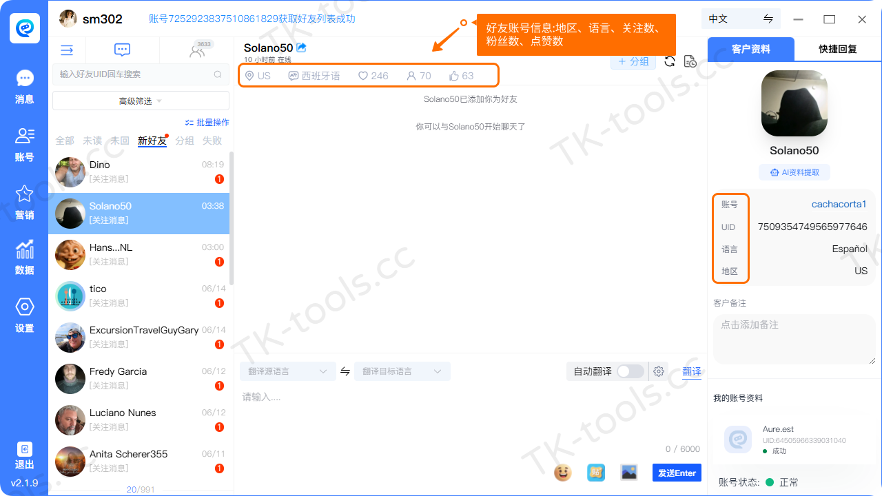Open the 消息 messages section
Viewport: 882px width, 496px height.
click(x=24, y=87)
